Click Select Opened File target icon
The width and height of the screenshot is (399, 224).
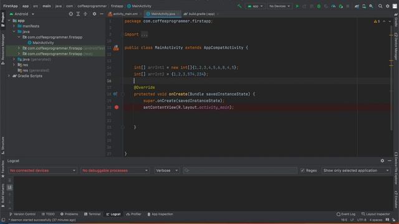coord(70,14)
